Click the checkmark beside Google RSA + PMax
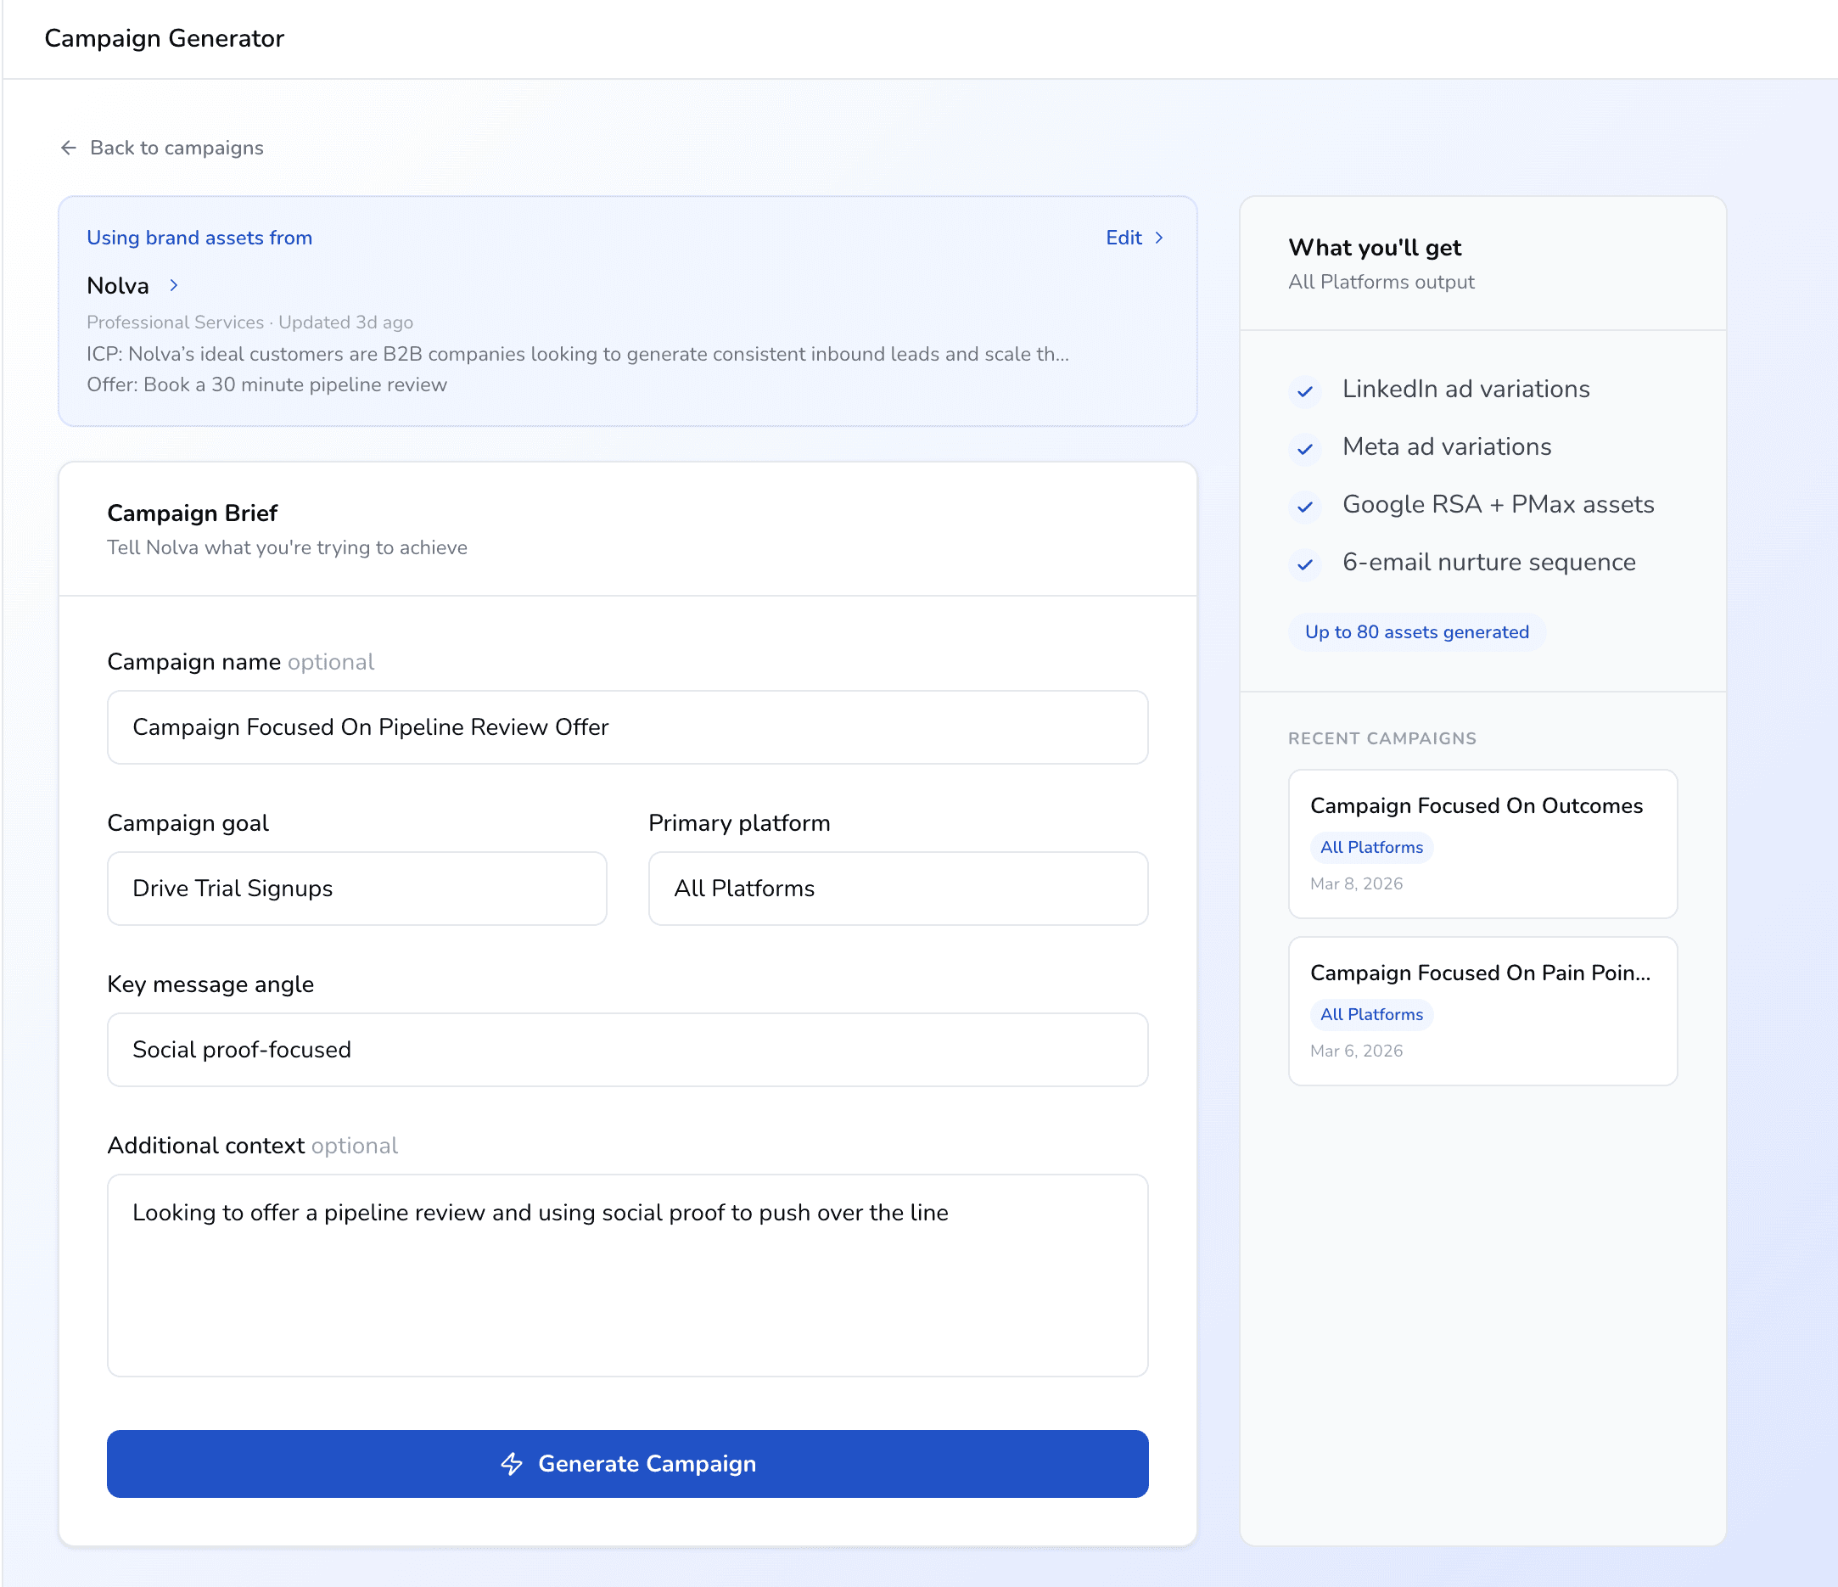 pyautogui.click(x=1304, y=507)
